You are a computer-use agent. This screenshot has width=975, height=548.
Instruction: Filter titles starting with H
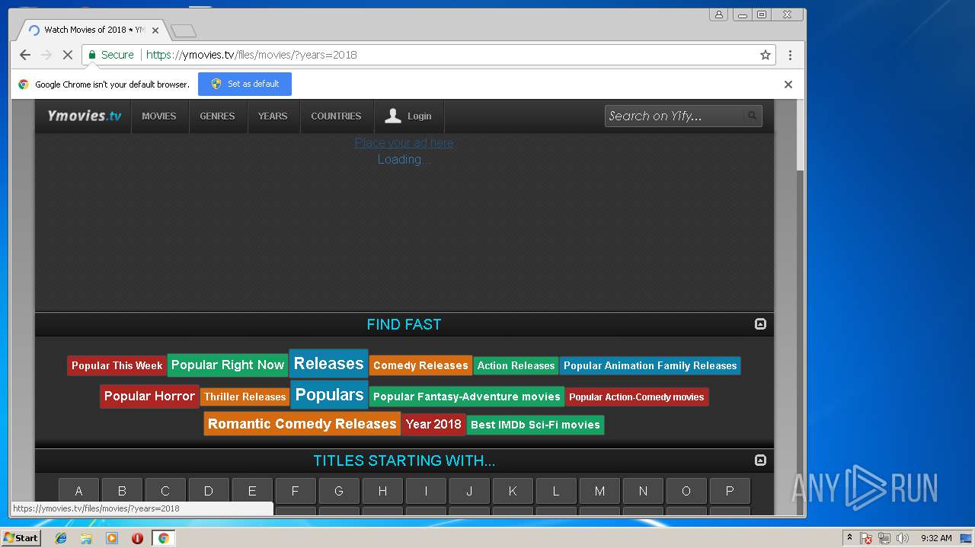point(382,491)
